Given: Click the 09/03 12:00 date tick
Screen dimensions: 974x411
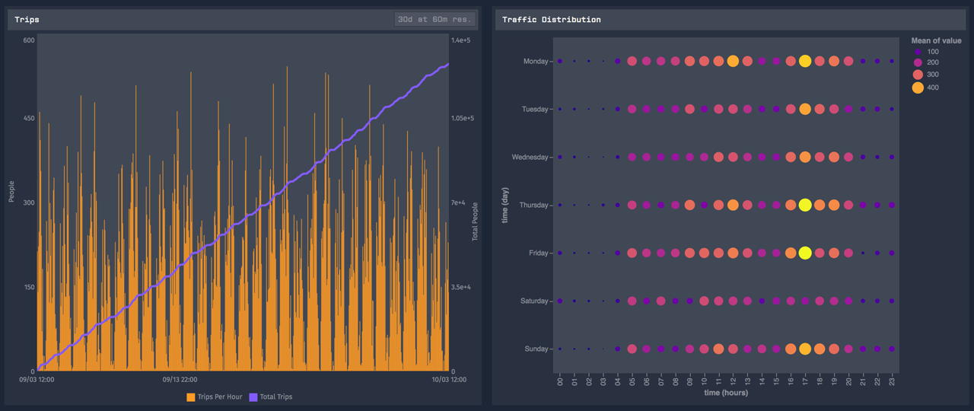Looking at the screenshot, I should [37, 378].
